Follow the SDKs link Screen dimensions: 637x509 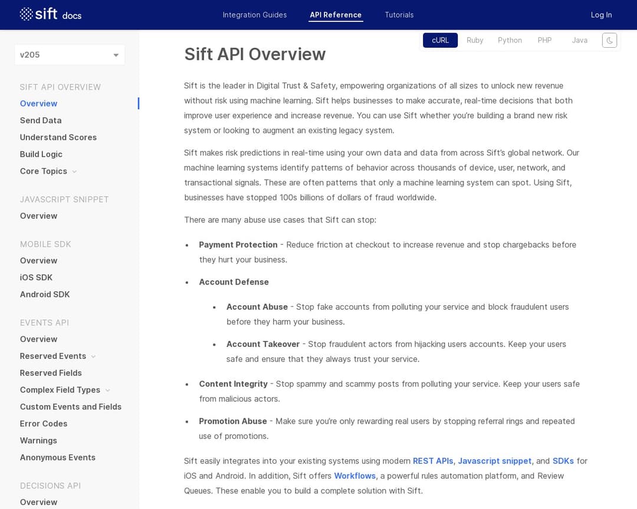pyautogui.click(x=563, y=461)
